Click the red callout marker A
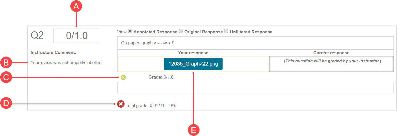 [76, 7]
